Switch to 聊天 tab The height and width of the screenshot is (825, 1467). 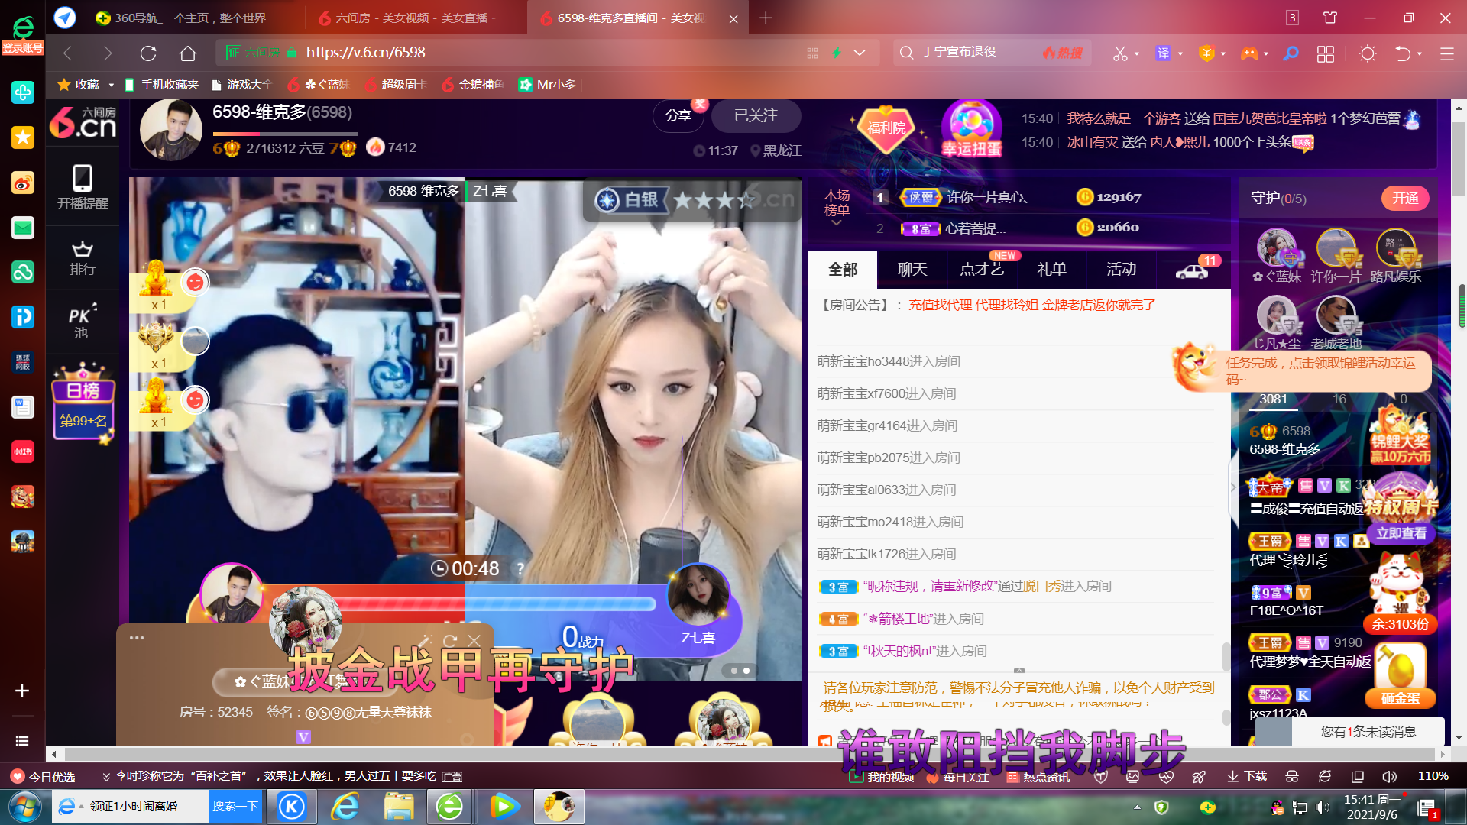pos(912,270)
